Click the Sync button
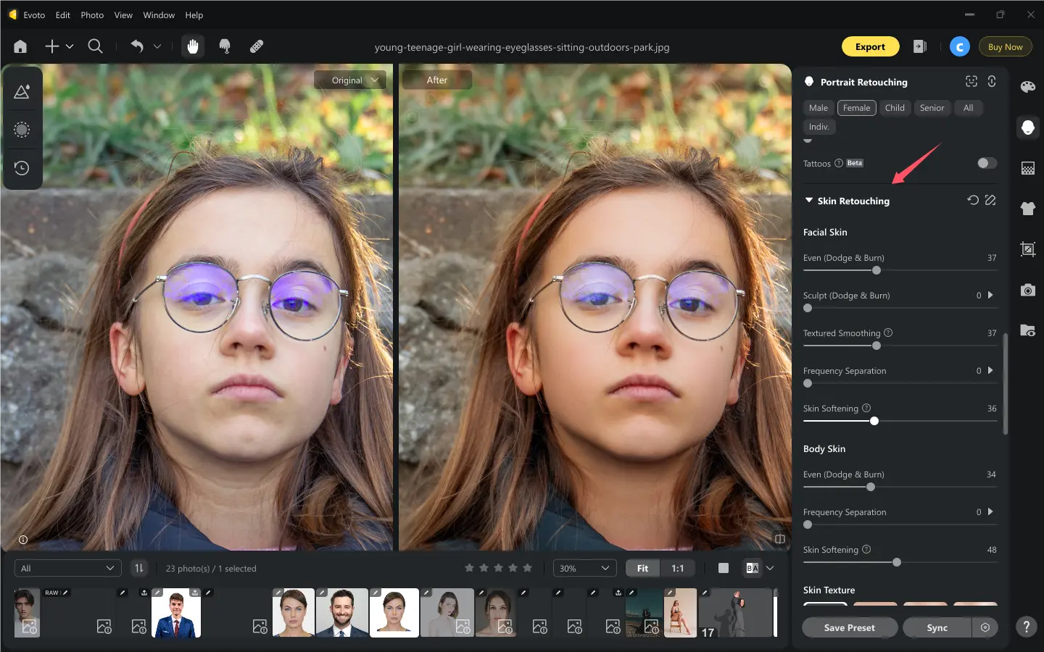The height and width of the screenshot is (652, 1044). point(937,627)
